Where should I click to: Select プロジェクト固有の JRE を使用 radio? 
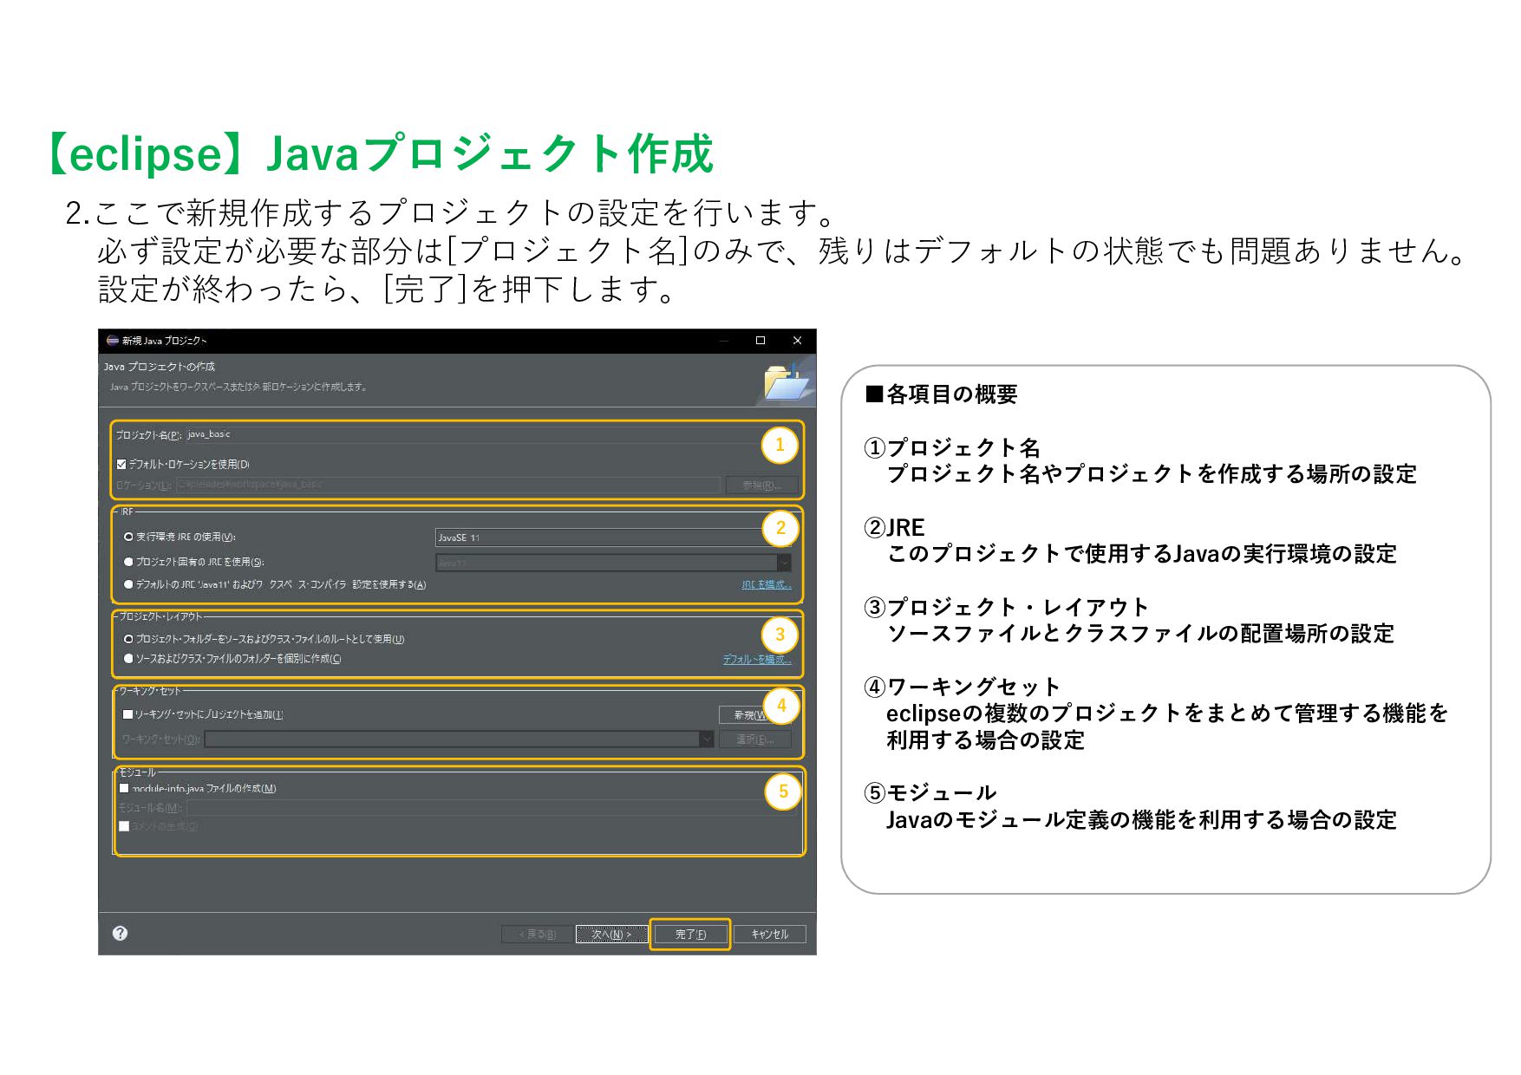coord(128,562)
